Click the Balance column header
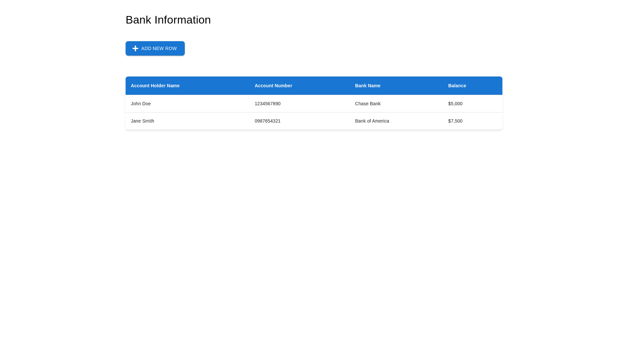 [x=457, y=86]
